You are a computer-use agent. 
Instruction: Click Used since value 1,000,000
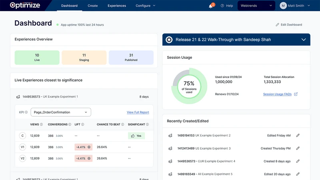click(x=224, y=82)
